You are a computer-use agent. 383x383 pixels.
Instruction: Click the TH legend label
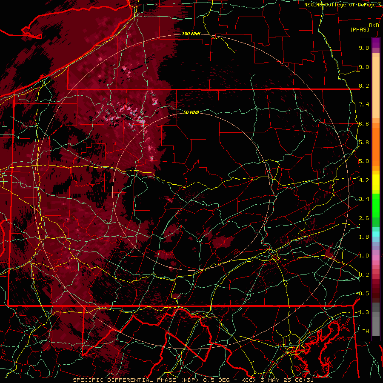pyautogui.click(x=366, y=332)
